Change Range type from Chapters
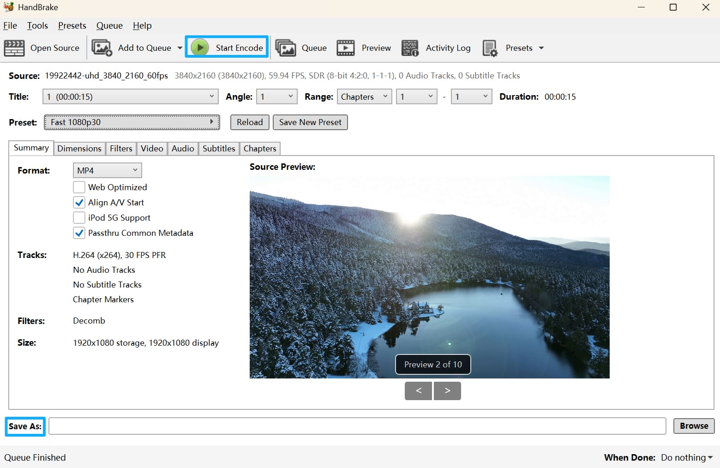The image size is (720, 468). (x=364, y=96)
